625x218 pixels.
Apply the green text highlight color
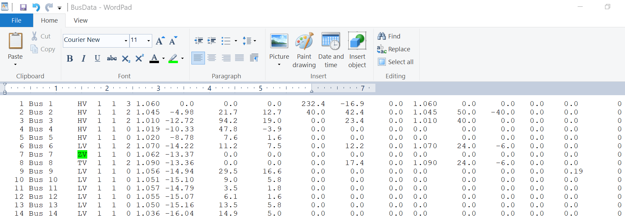(173, 58)
